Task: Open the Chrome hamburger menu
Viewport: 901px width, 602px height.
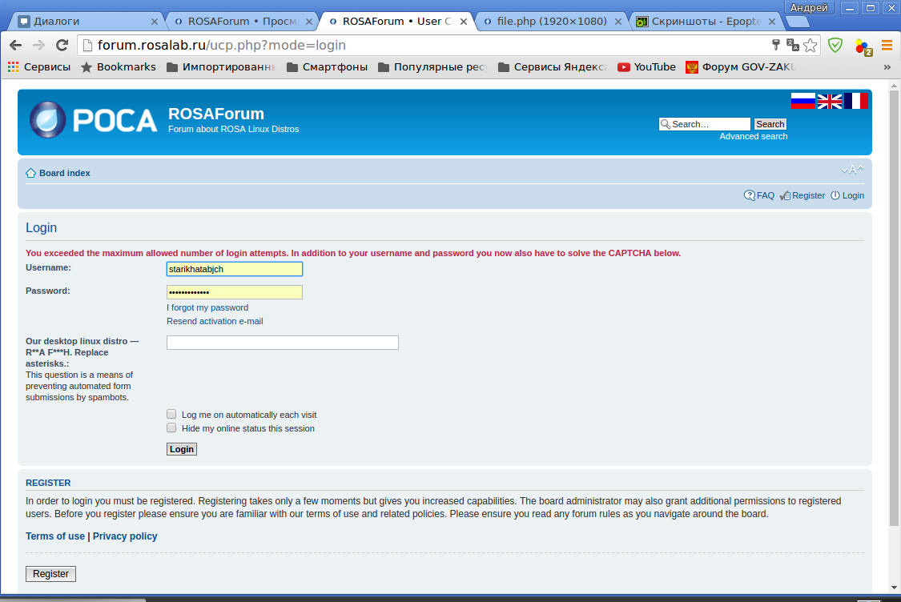Action: [x=887, y=45]
